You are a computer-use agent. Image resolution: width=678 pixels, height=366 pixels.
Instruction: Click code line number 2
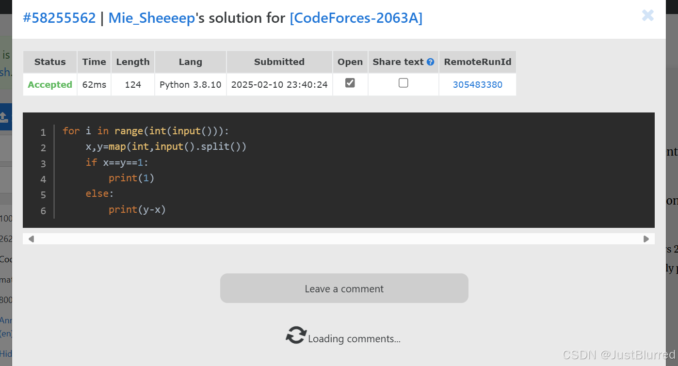click(43, 147)
